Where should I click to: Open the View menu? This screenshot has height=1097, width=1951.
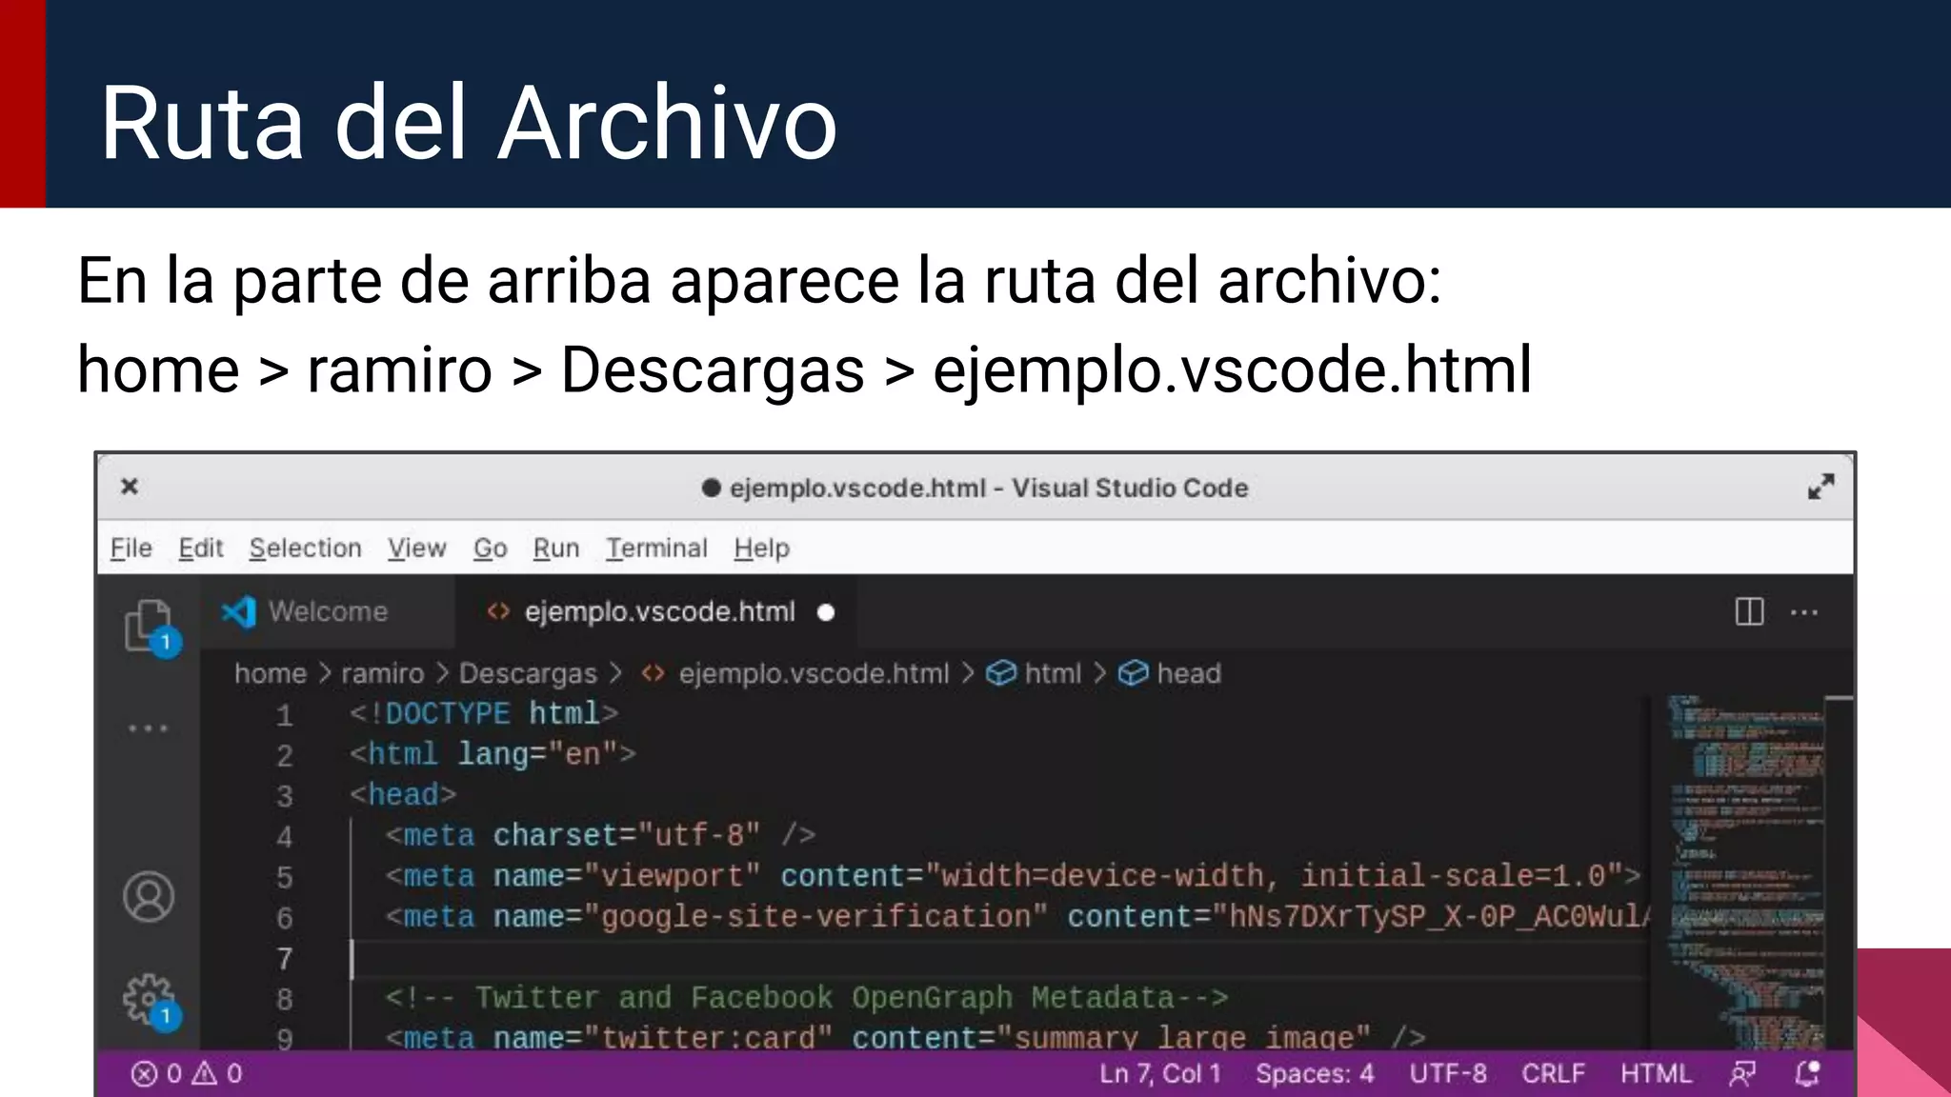pos(416,548)
